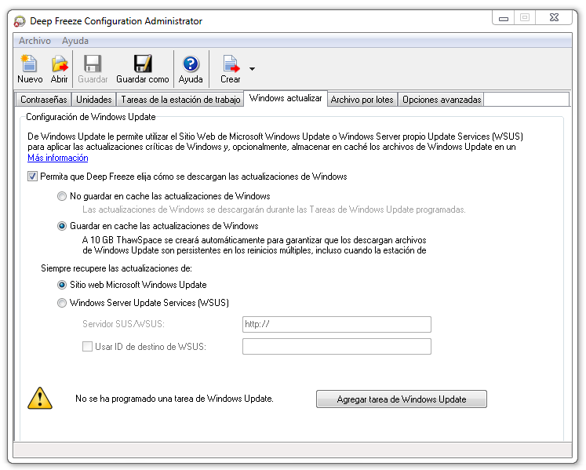Image resolution: width=586 pixels, height=470 pixels.
Task: Switch to the Contraseñas tab
Action: [44, 100]
